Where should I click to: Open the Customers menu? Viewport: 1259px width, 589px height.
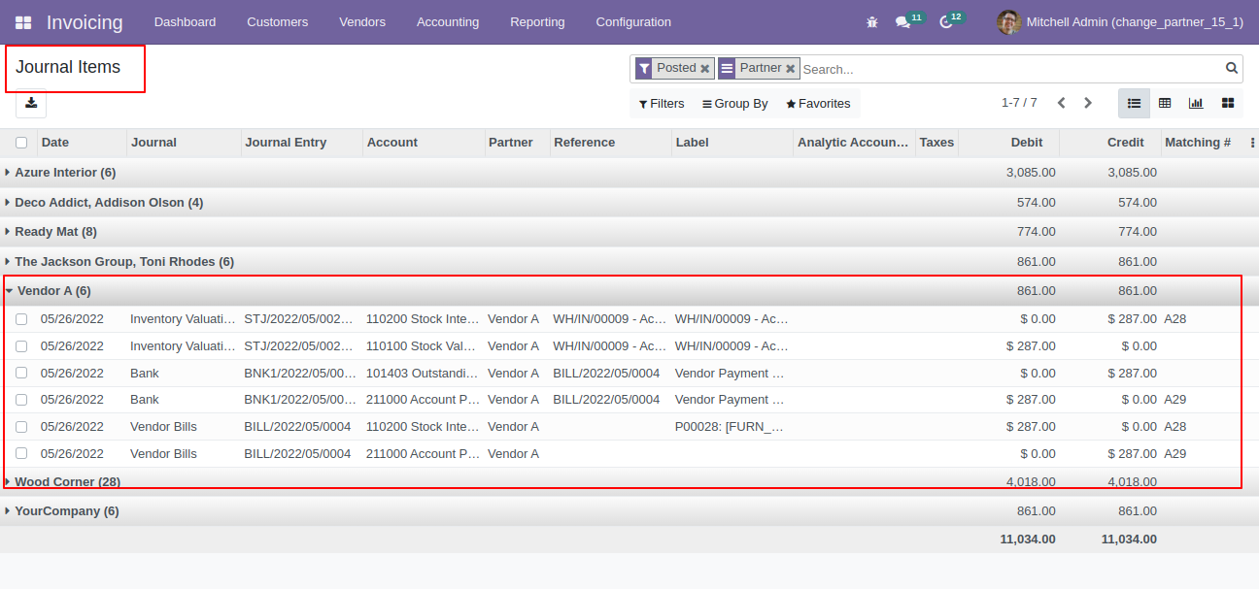point(278,22)
